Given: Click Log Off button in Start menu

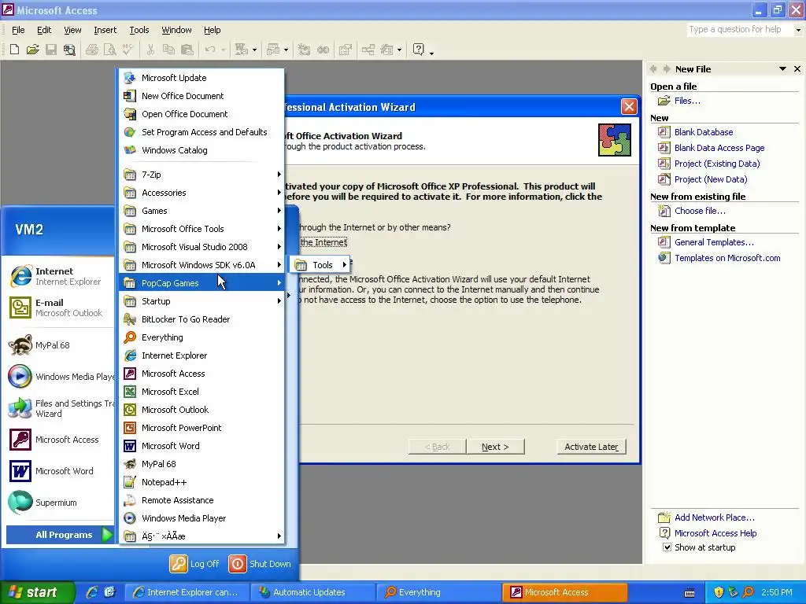Looking at the screenshot, I should 195,563.
